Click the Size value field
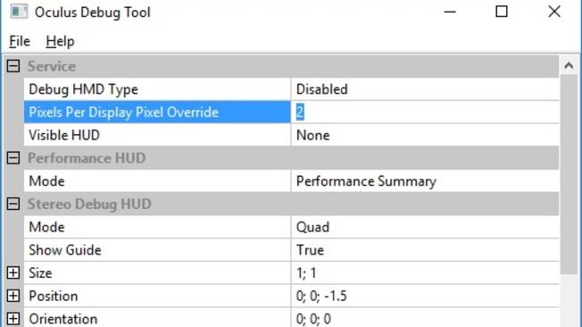The image size is (582, 327). point(425,272)
